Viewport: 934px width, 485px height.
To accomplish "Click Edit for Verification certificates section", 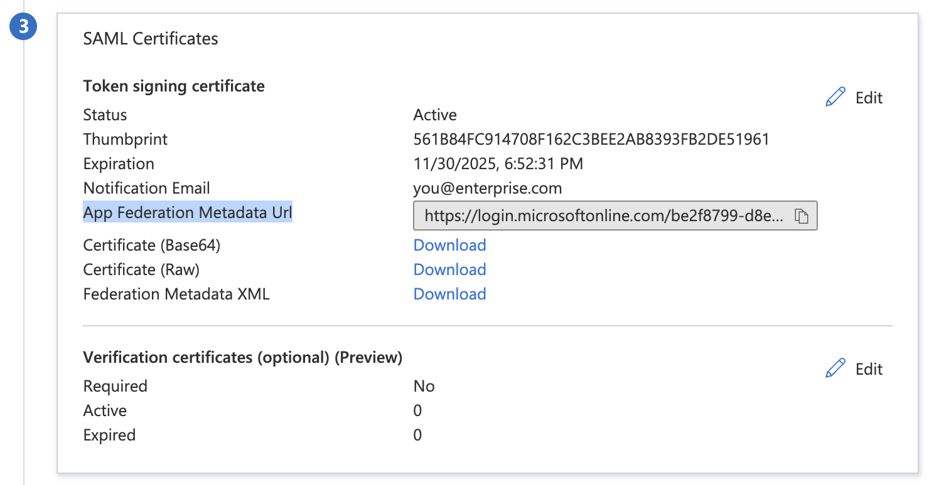I will [x=868, y=368].
